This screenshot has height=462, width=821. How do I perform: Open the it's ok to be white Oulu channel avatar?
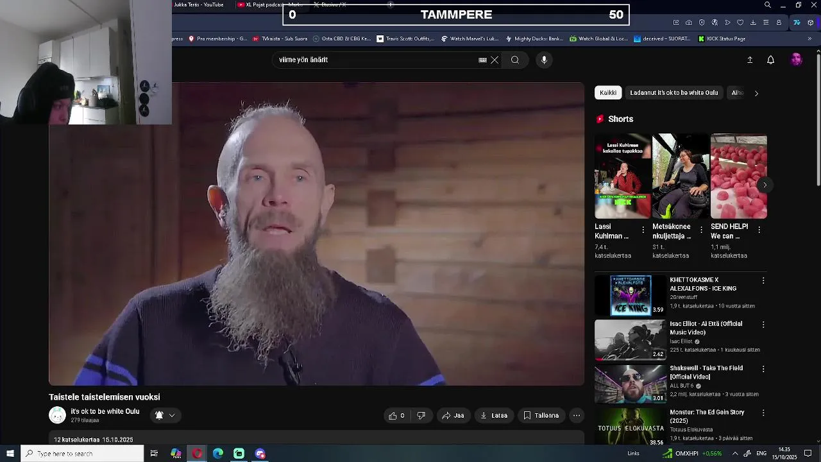point(57,415)
